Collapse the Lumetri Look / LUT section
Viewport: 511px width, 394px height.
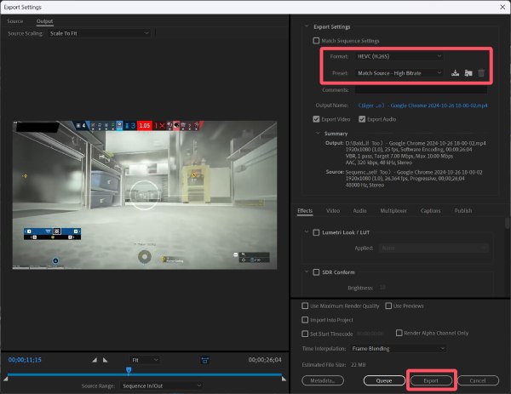point(307,231)
